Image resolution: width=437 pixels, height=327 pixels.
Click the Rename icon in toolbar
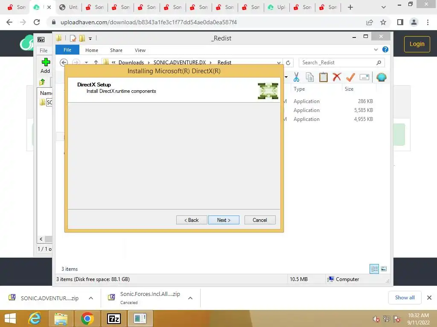point(364,77)
